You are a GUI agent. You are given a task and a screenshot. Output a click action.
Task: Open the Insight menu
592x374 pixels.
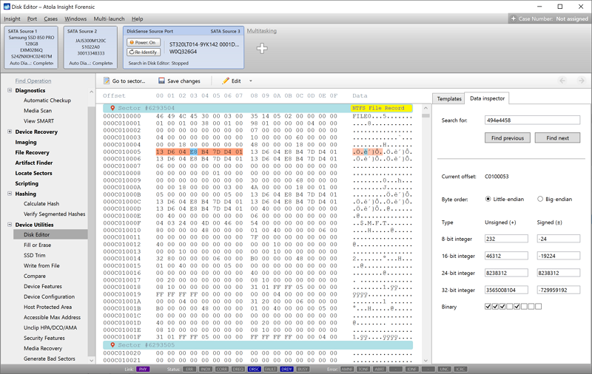12,19
